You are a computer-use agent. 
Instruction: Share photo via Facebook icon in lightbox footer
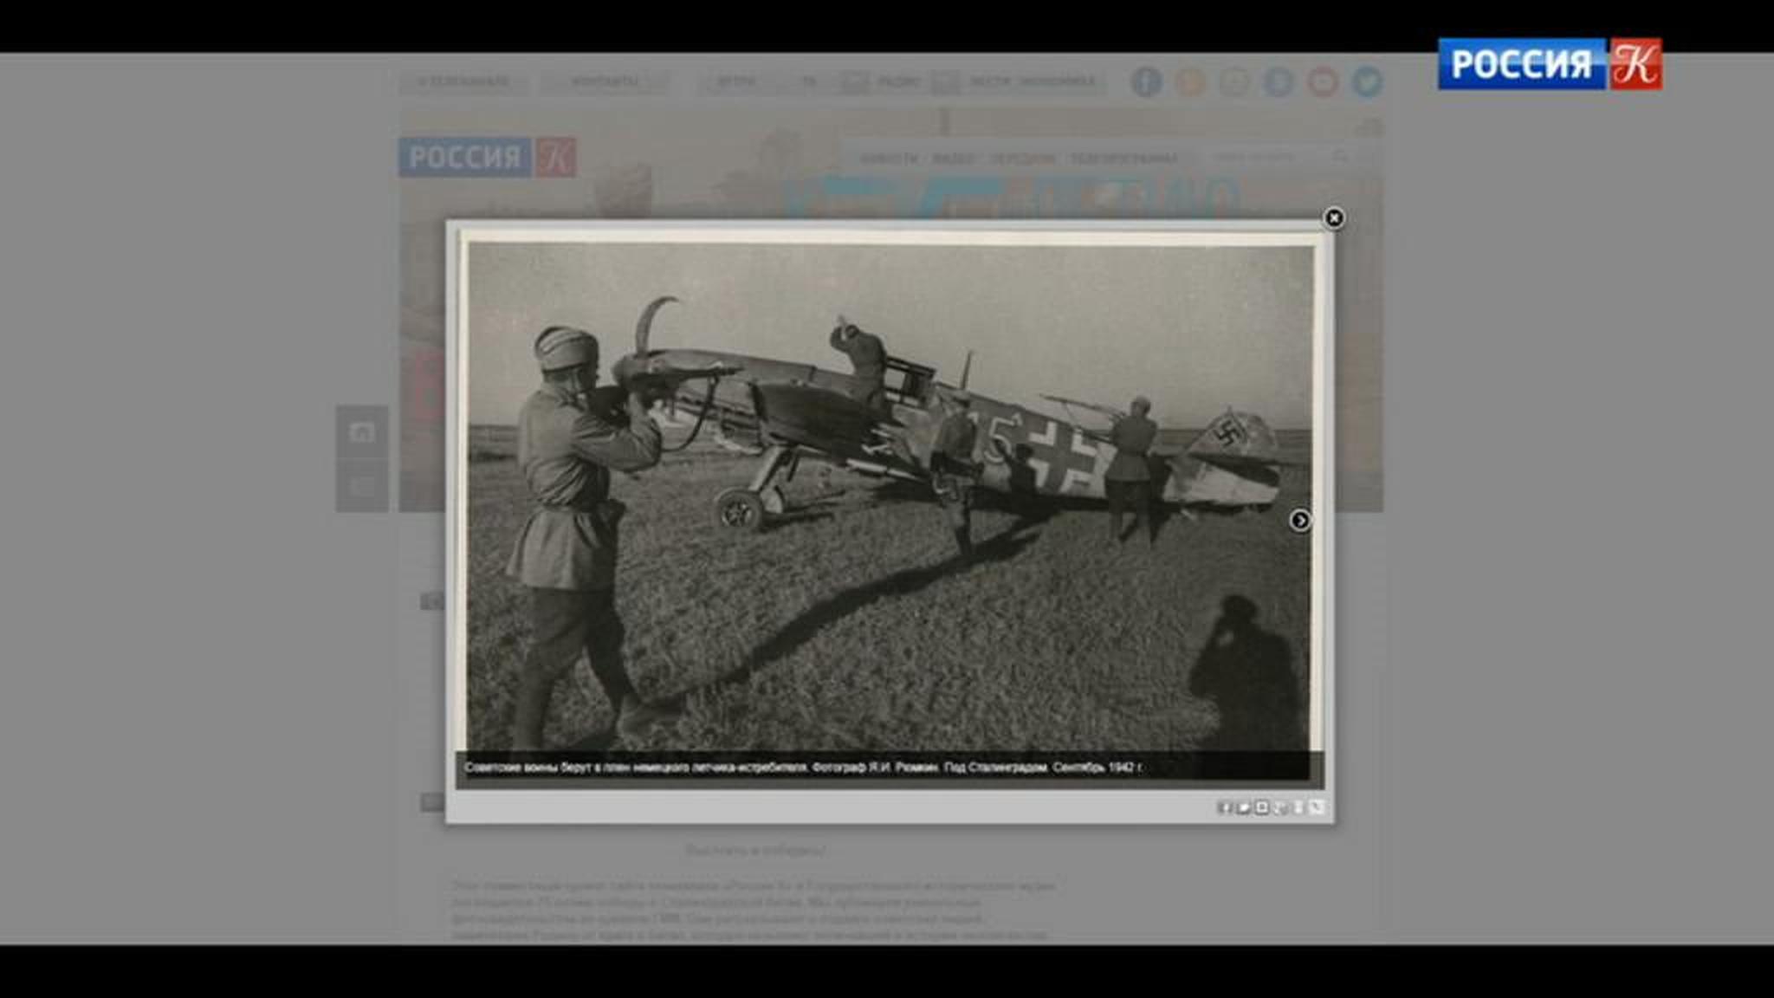click(1224, 807)
